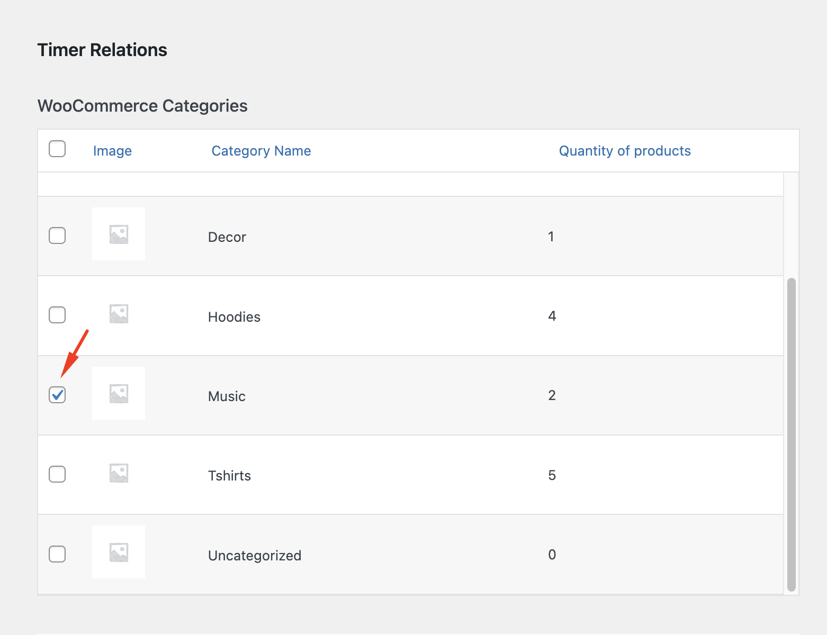Click the categories table vertical scrollbar thumb
This screenshot has width=827, height=635.
coord(792,434)
